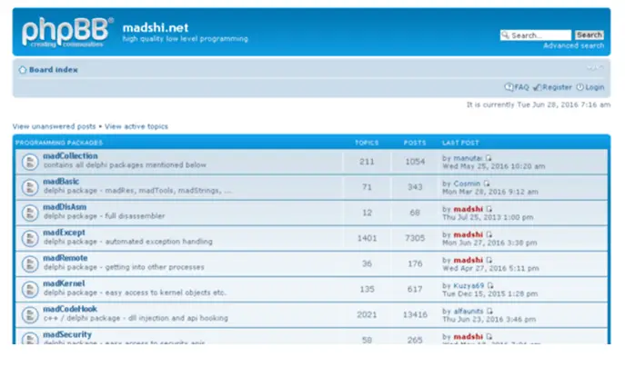Open madshi profile in madRemote row

[x=468, y=260]
